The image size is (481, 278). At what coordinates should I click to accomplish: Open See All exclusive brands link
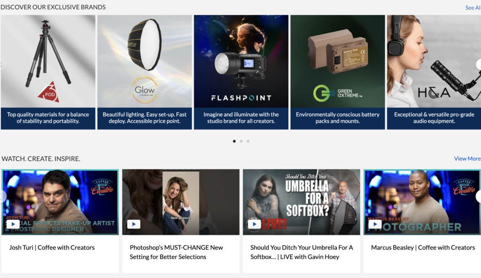(x=473, y=8)
